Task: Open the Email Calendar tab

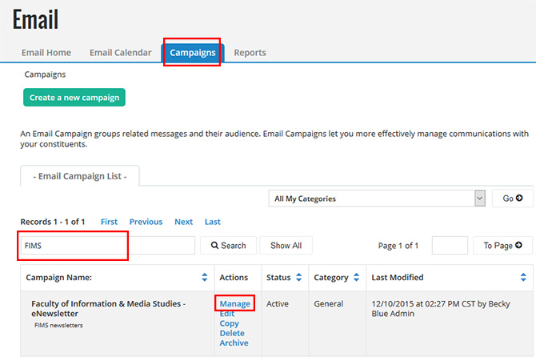Action: click(120, 53)
